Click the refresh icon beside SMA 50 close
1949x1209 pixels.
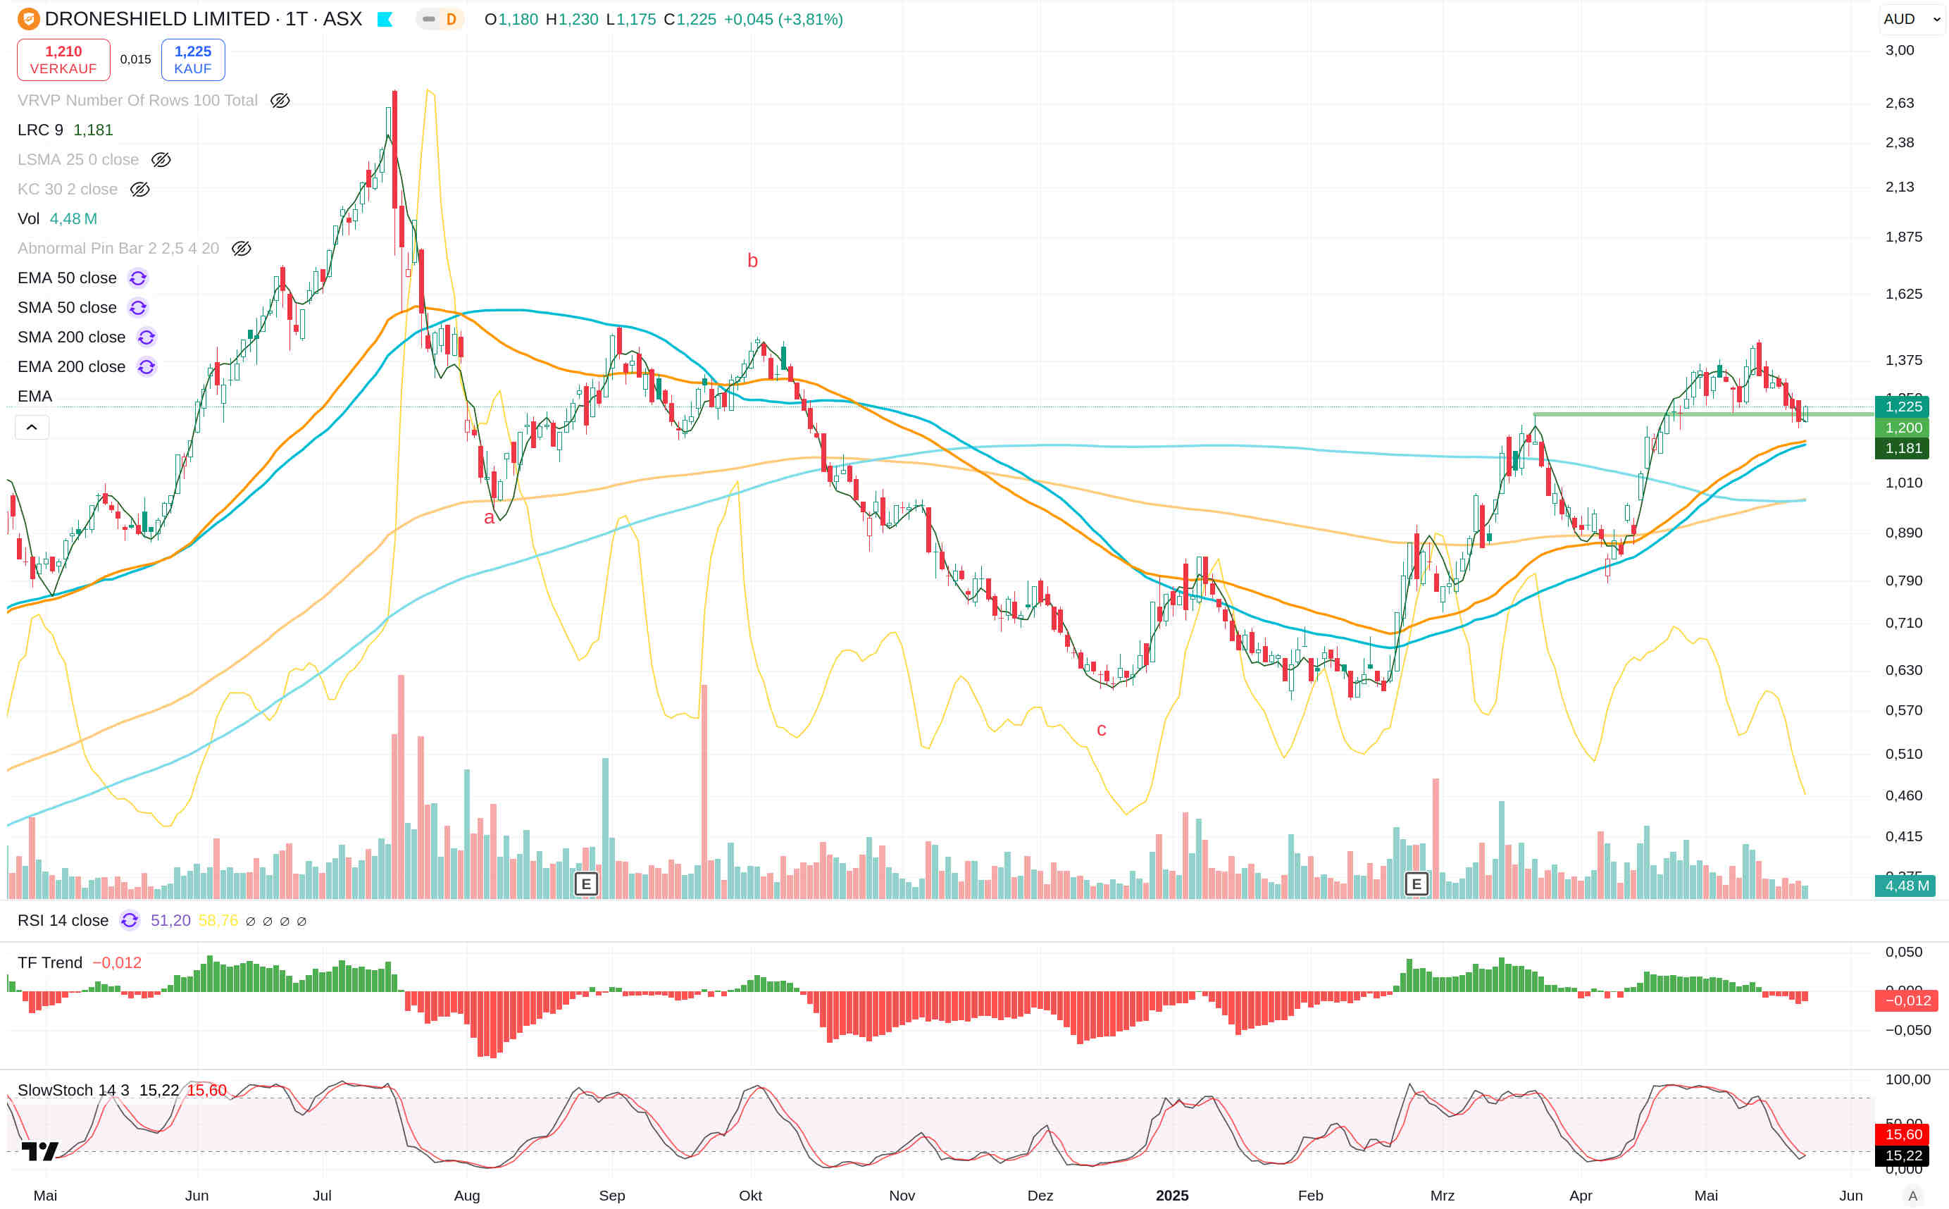click(137, 308)
